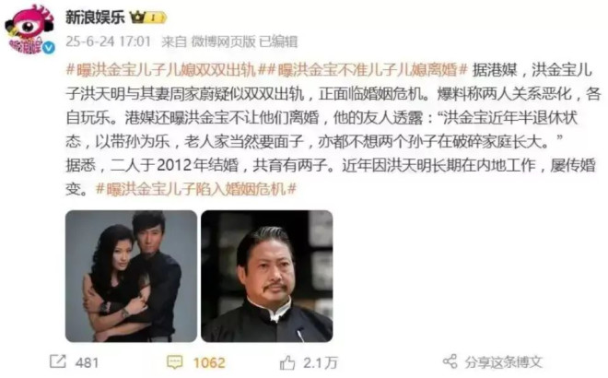Open the 新浪娱乐 profile avatar
Screen dimensions: 608x378
pyautogui.click(x=29, y=30)
